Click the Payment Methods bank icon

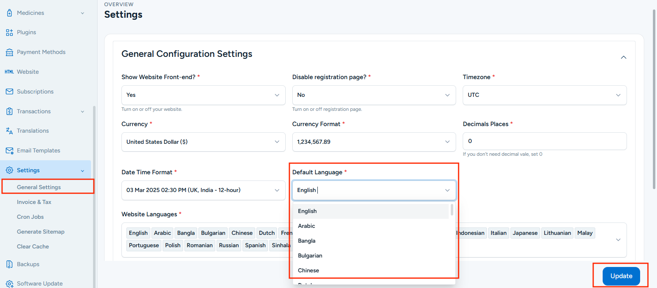[x=9, y=52]
